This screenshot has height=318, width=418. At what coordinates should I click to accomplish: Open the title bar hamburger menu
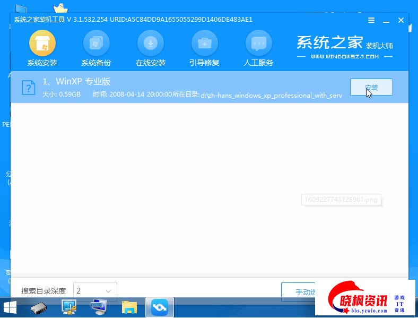coord(372,20)
